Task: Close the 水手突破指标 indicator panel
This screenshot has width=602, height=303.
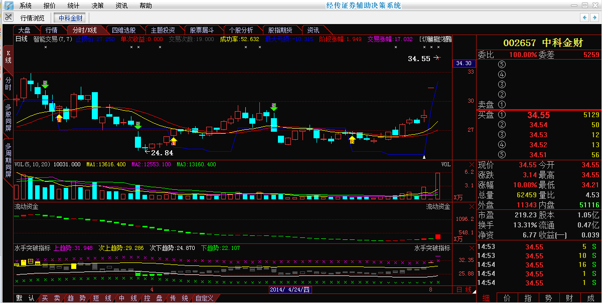Action: (x=471, y=248)
